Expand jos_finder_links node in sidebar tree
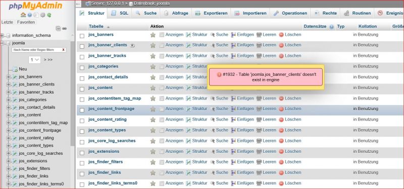 [x=9, y=176]
